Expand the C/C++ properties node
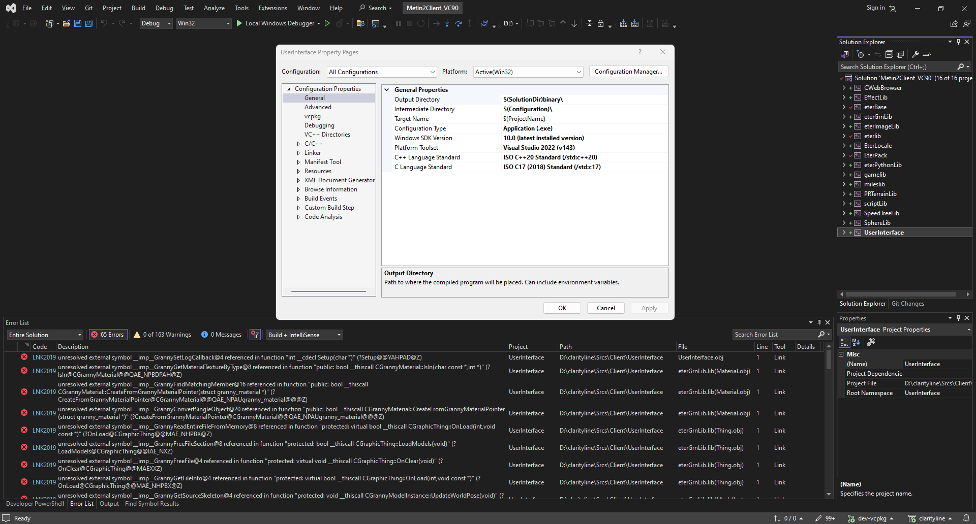The image size is (976, 524). tap(299, 144)
